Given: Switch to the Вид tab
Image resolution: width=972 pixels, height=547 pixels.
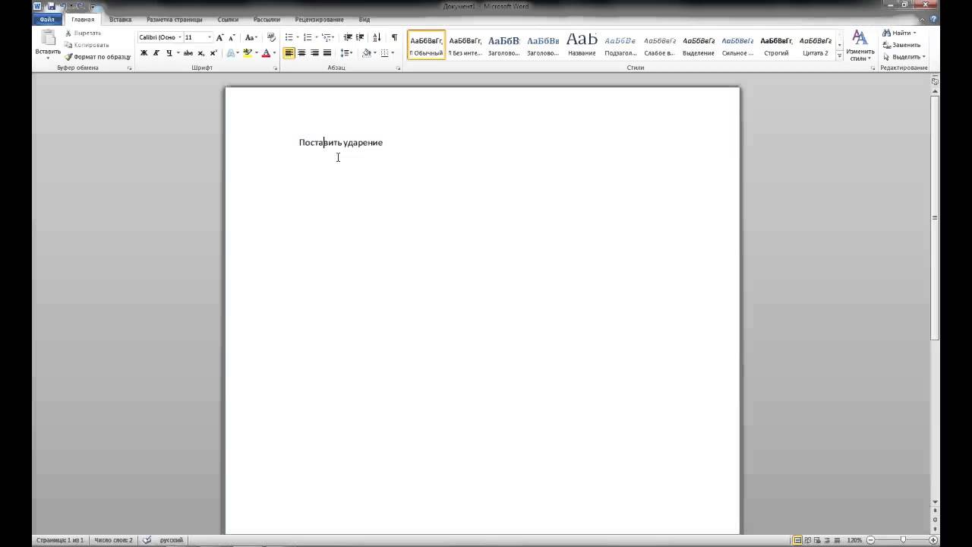Looking at the screenshot, I should point(364,19).
